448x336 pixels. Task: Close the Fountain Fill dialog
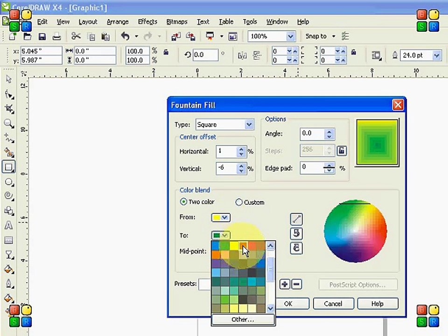[x=398, y=105]
